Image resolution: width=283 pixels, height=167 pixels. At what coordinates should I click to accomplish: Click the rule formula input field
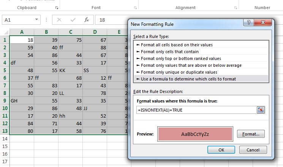196,110
